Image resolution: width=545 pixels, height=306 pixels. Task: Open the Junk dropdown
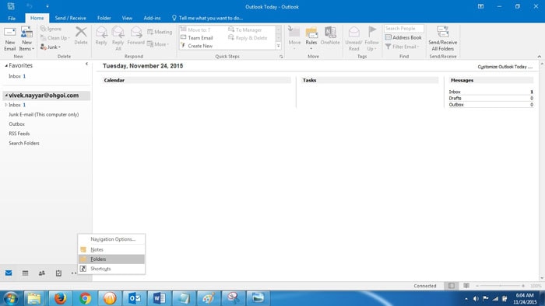click(x=51, y=47)
